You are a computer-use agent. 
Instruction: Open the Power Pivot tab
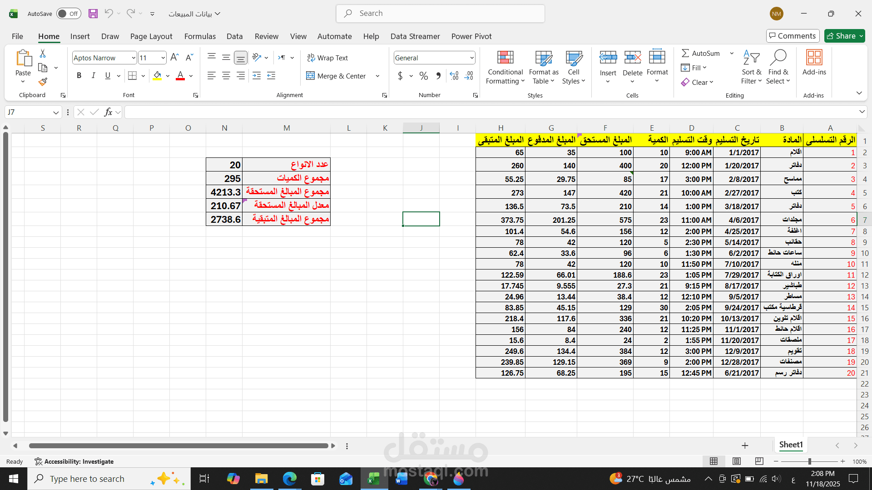(x=471, y=36)
